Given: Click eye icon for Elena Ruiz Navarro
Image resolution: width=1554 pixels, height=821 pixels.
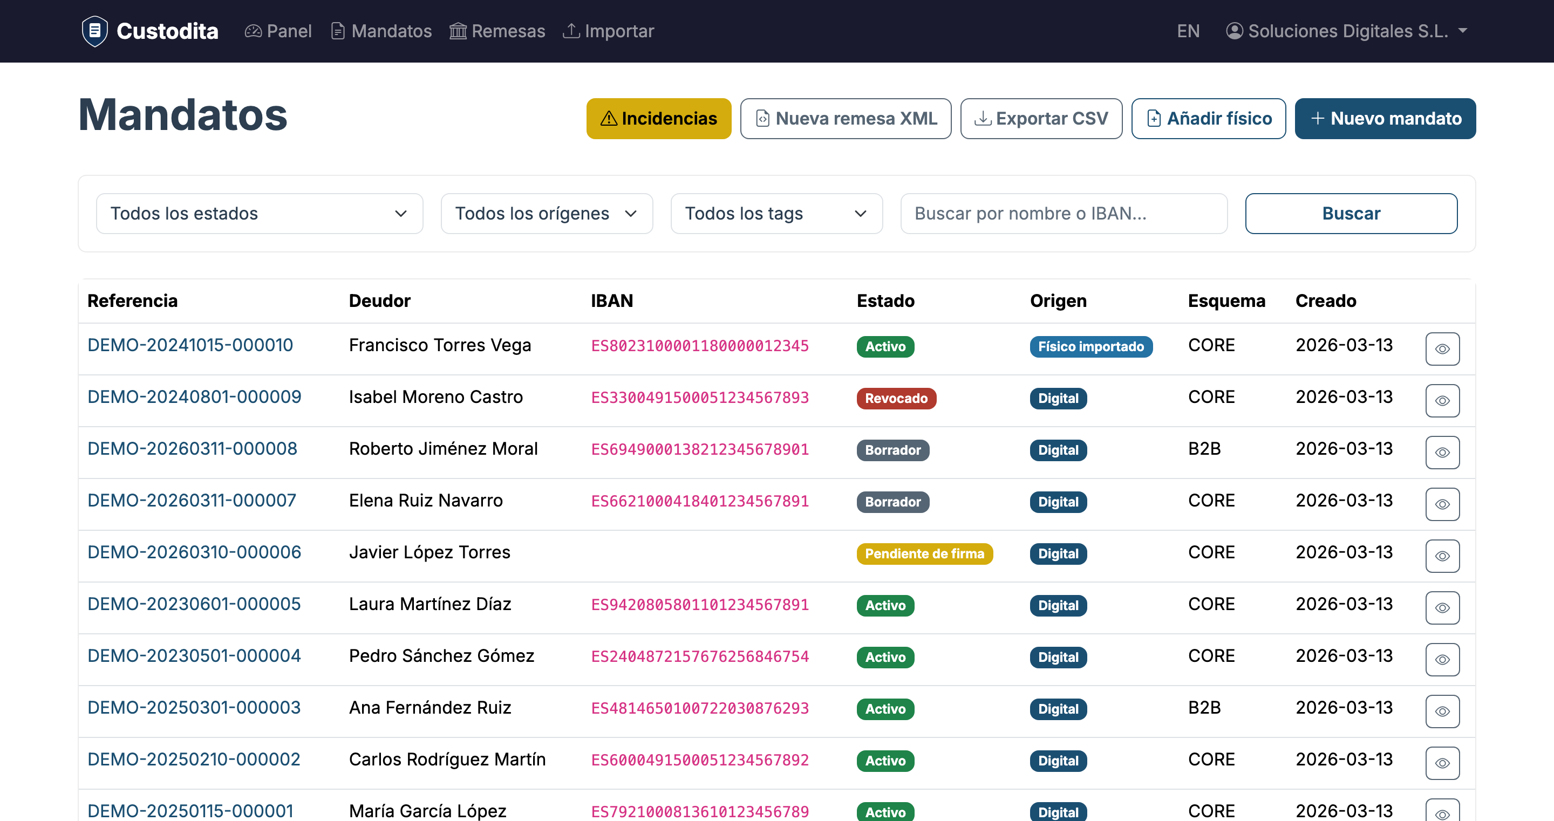Looking at the screenshot, I should pyautogui.click(x=1442, y=504).
